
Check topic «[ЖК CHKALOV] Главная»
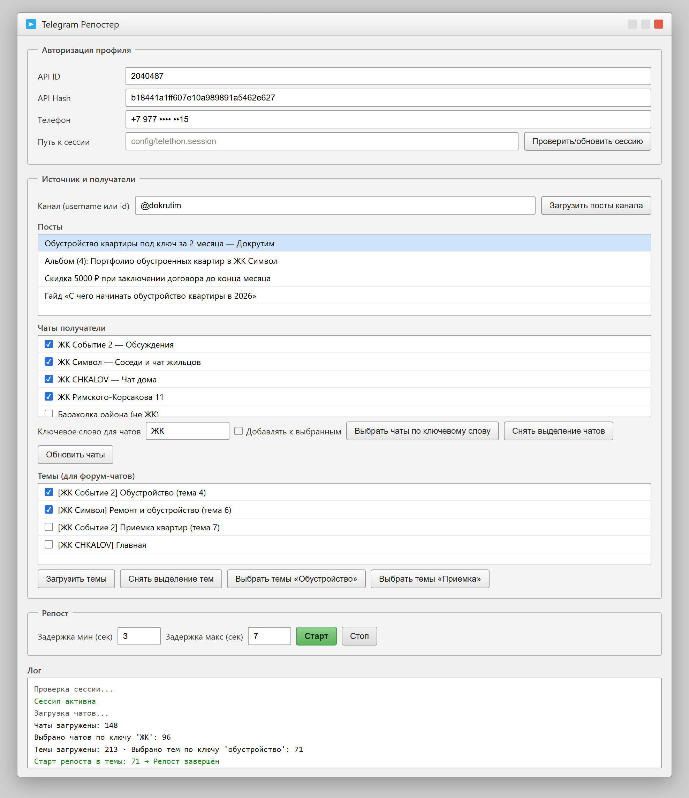pyautogui.click(x=48, y=544)
